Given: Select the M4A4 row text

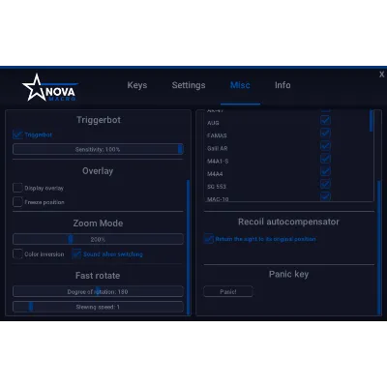Looking at the screenshot, I should [x=215, y=174].
